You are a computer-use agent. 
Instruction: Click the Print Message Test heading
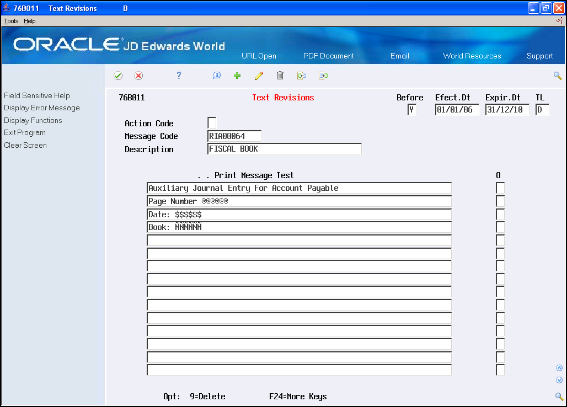254,175
